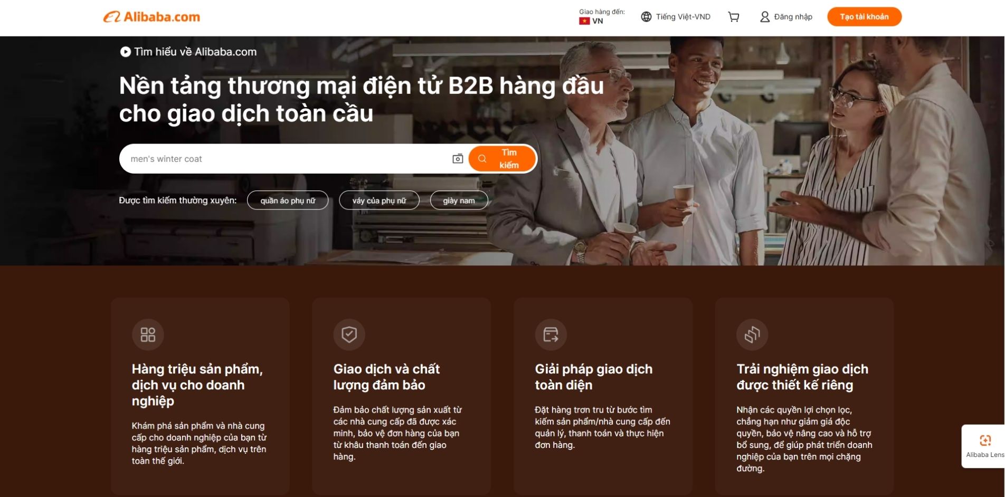1005x497 pixels.
Task: Select the giày nam suggestion
Action: pyautogui.click(x=459, y=200)
